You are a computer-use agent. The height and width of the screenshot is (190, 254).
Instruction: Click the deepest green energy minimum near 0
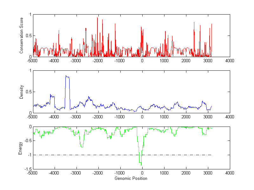(x=141, y=165)
